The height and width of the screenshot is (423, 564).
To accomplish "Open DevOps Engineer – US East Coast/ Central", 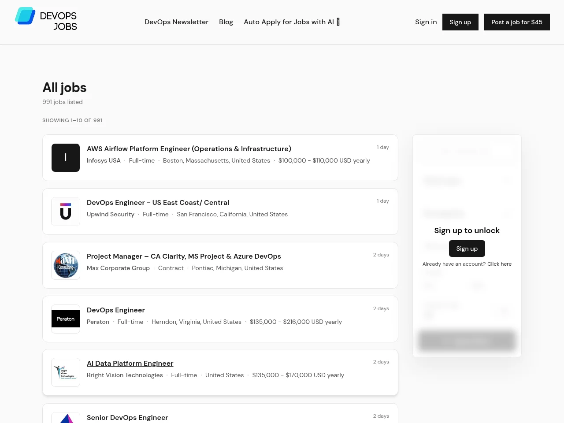I will coord(158,203).
